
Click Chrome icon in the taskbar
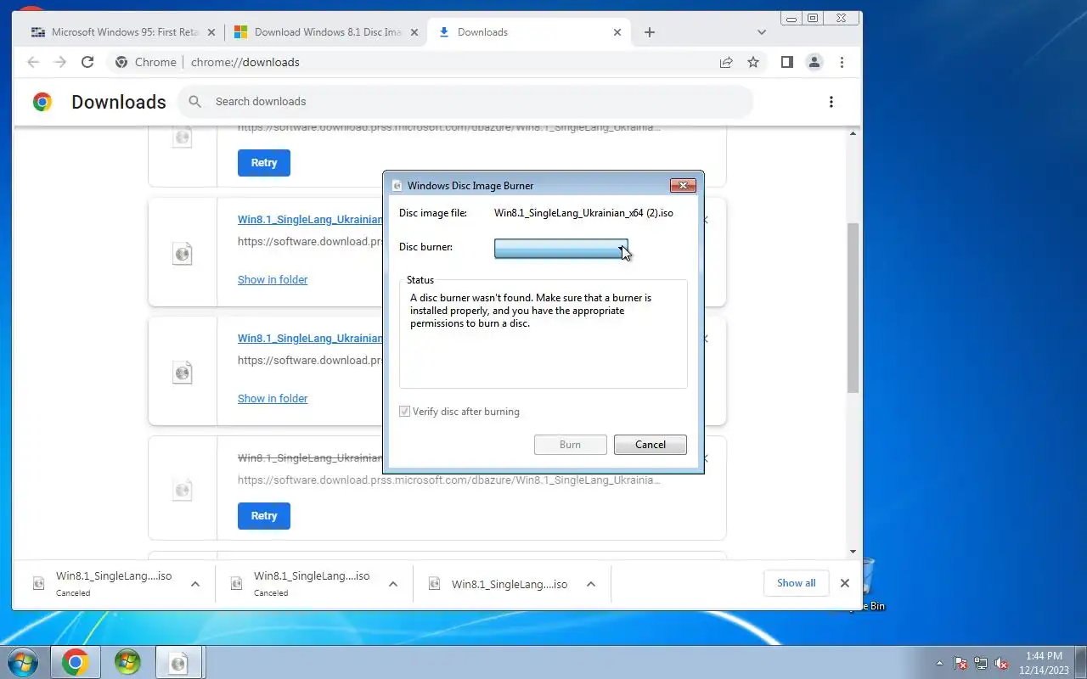click(x=75, y=662)
